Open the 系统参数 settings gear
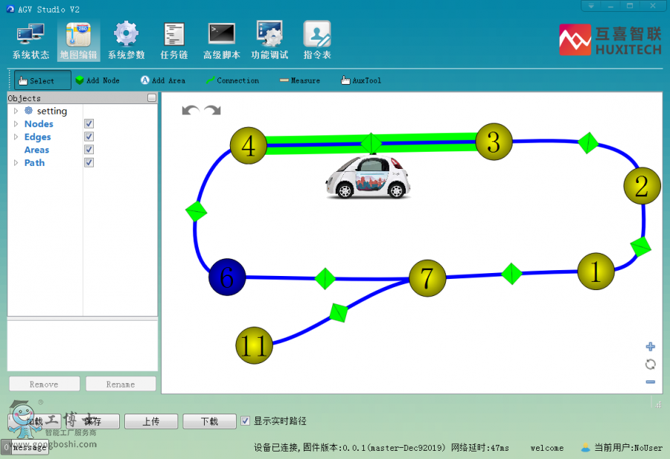This screenshot has height=459, width=670. [126, 40]
